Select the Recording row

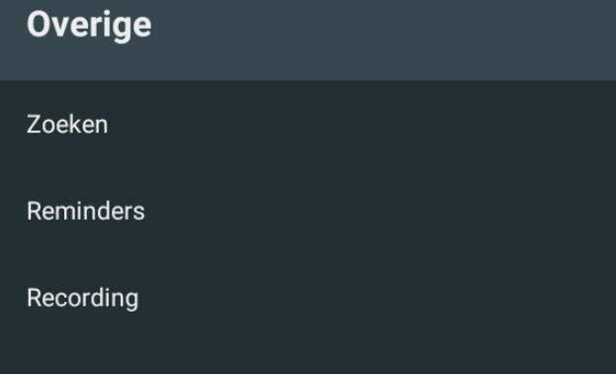coord(308,298)
